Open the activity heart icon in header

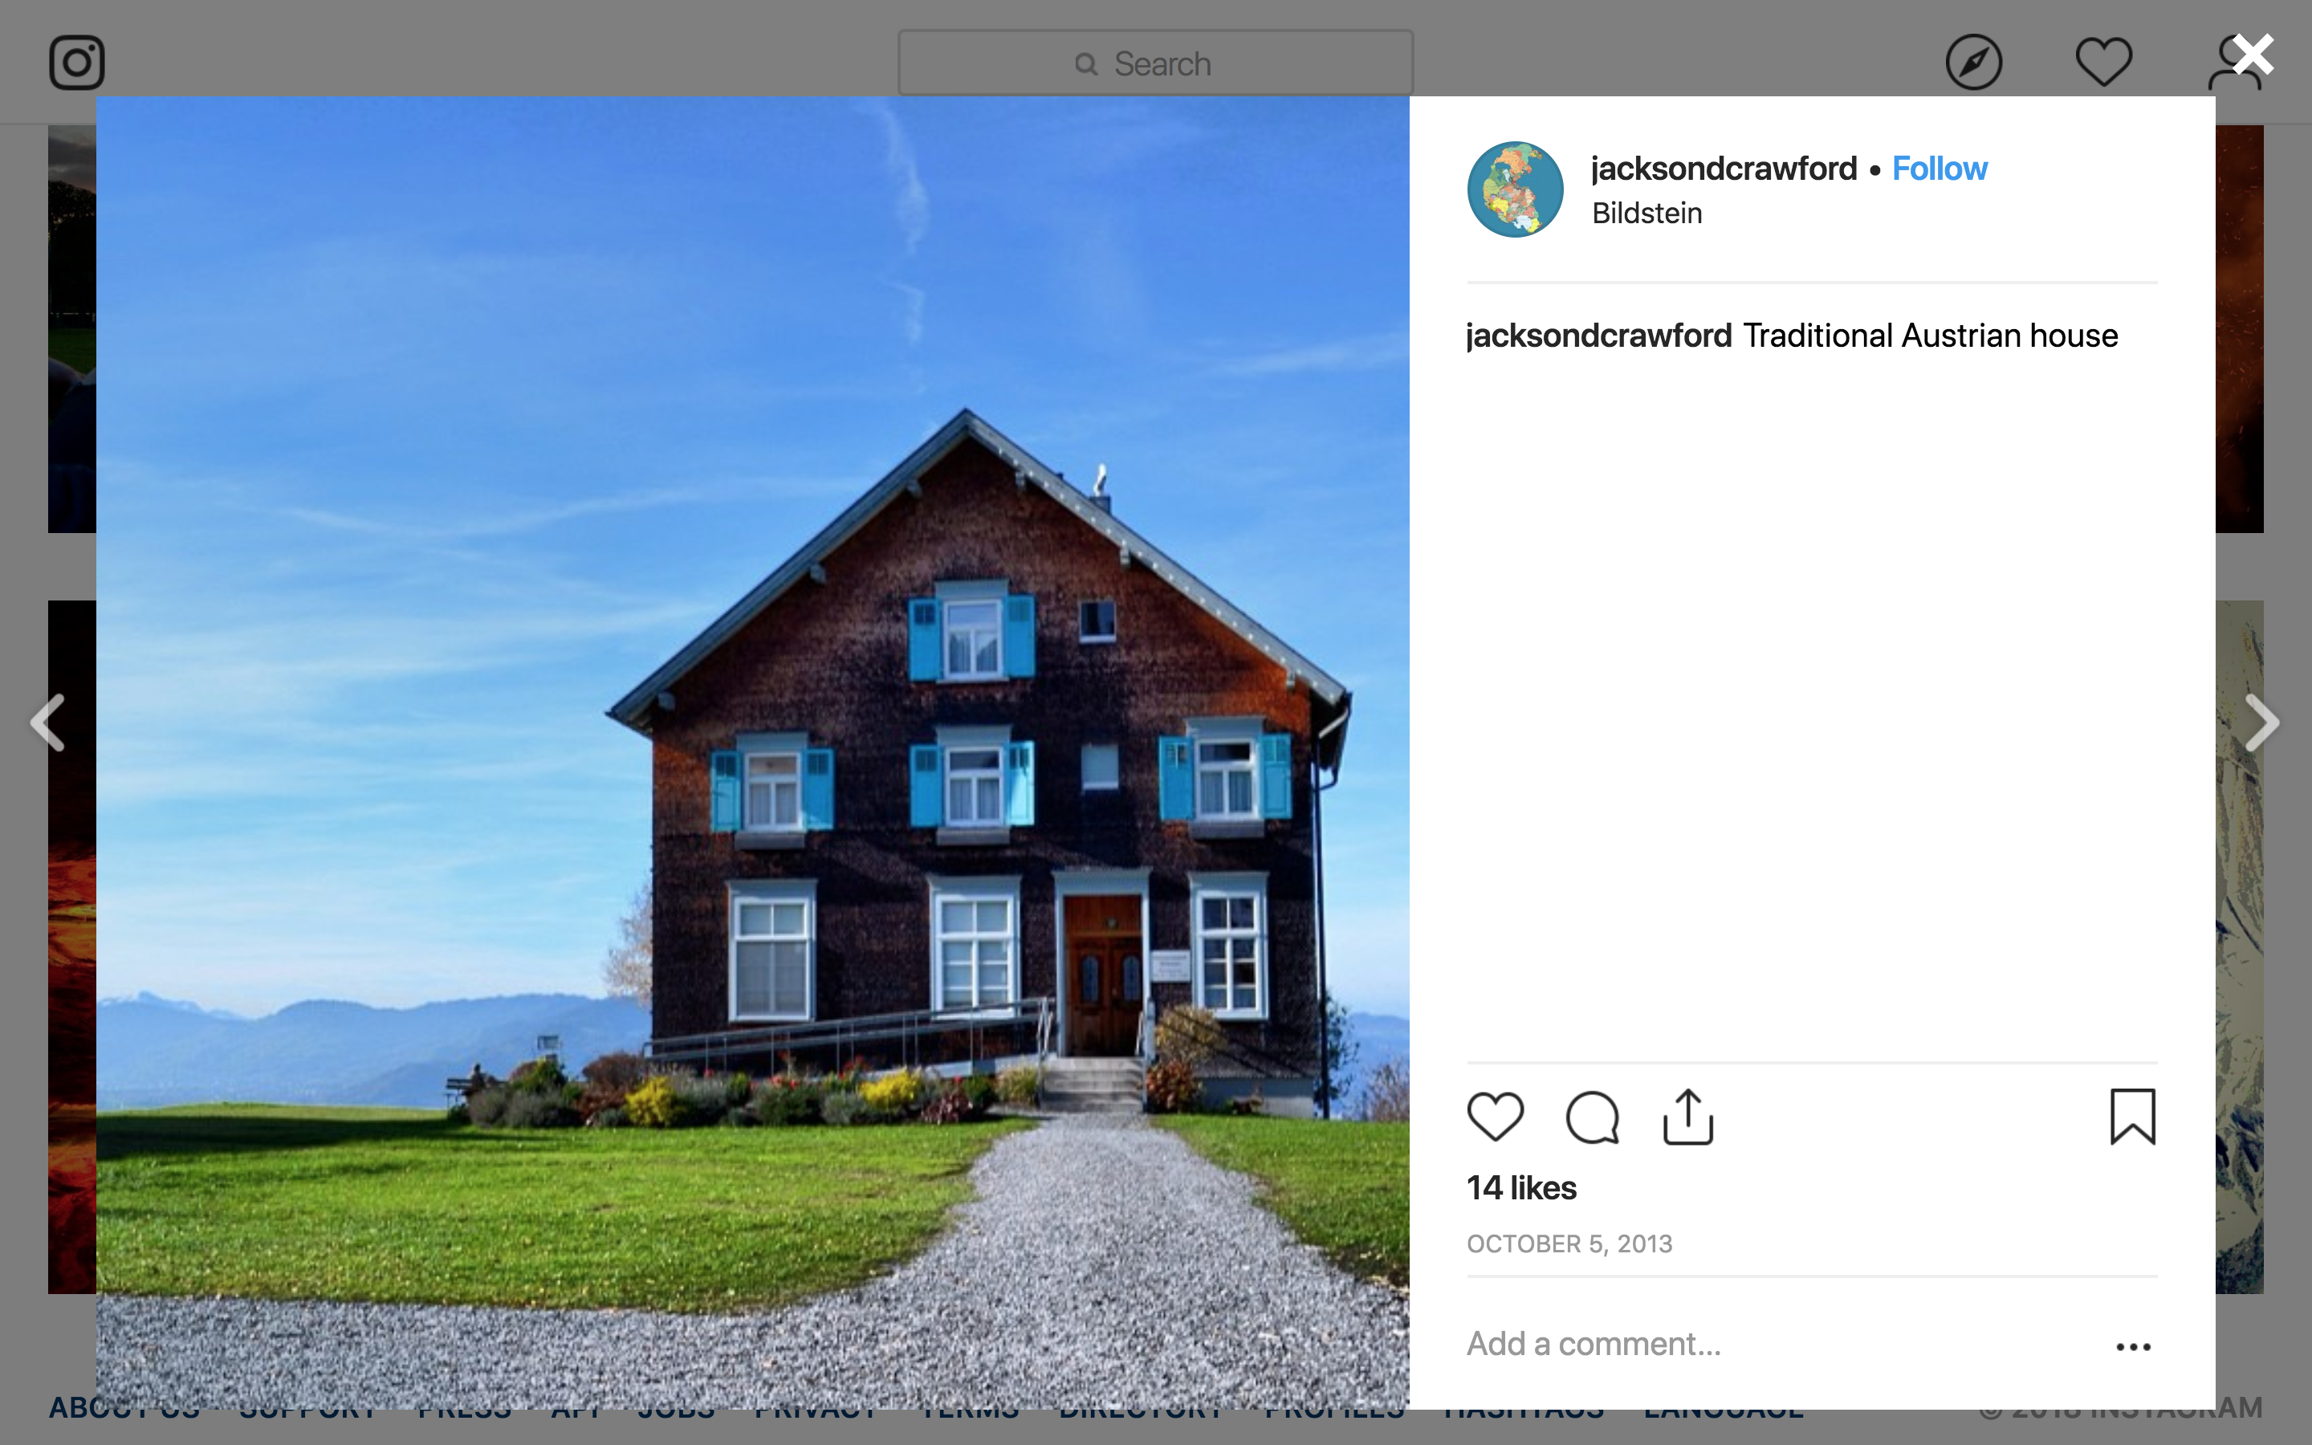(x=2104, y=63)
